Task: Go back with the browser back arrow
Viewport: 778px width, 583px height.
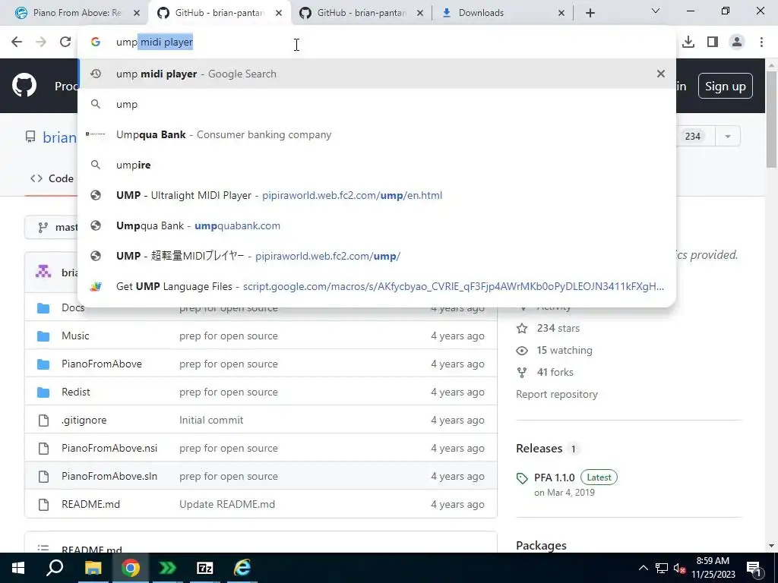Action: click(x=17, y=43)
